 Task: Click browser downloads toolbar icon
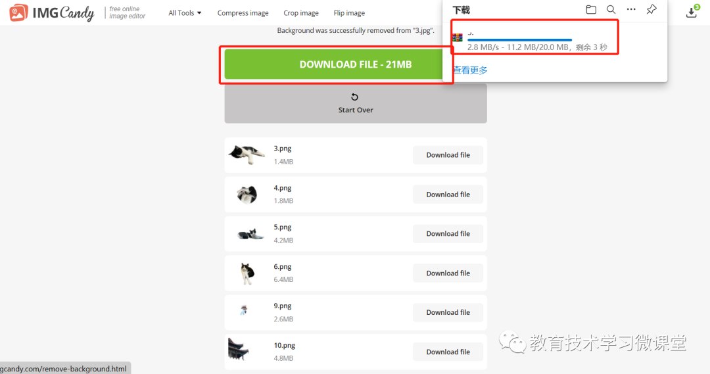pos(692,12)
